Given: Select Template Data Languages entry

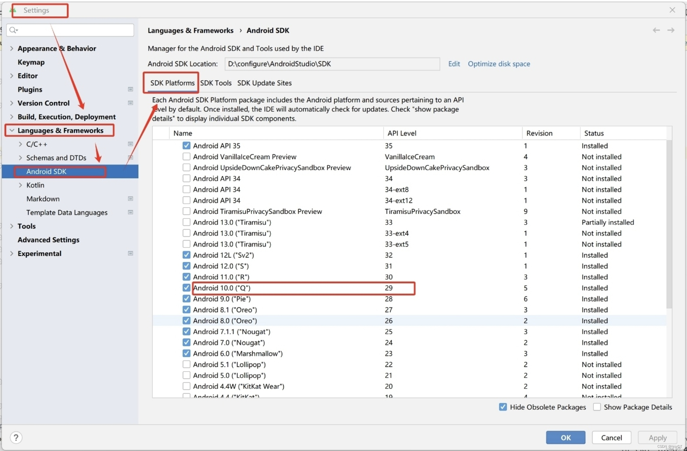Looking at the screenshot, I should [67, 213].
